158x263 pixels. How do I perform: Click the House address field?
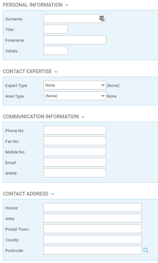pos(93,207)
